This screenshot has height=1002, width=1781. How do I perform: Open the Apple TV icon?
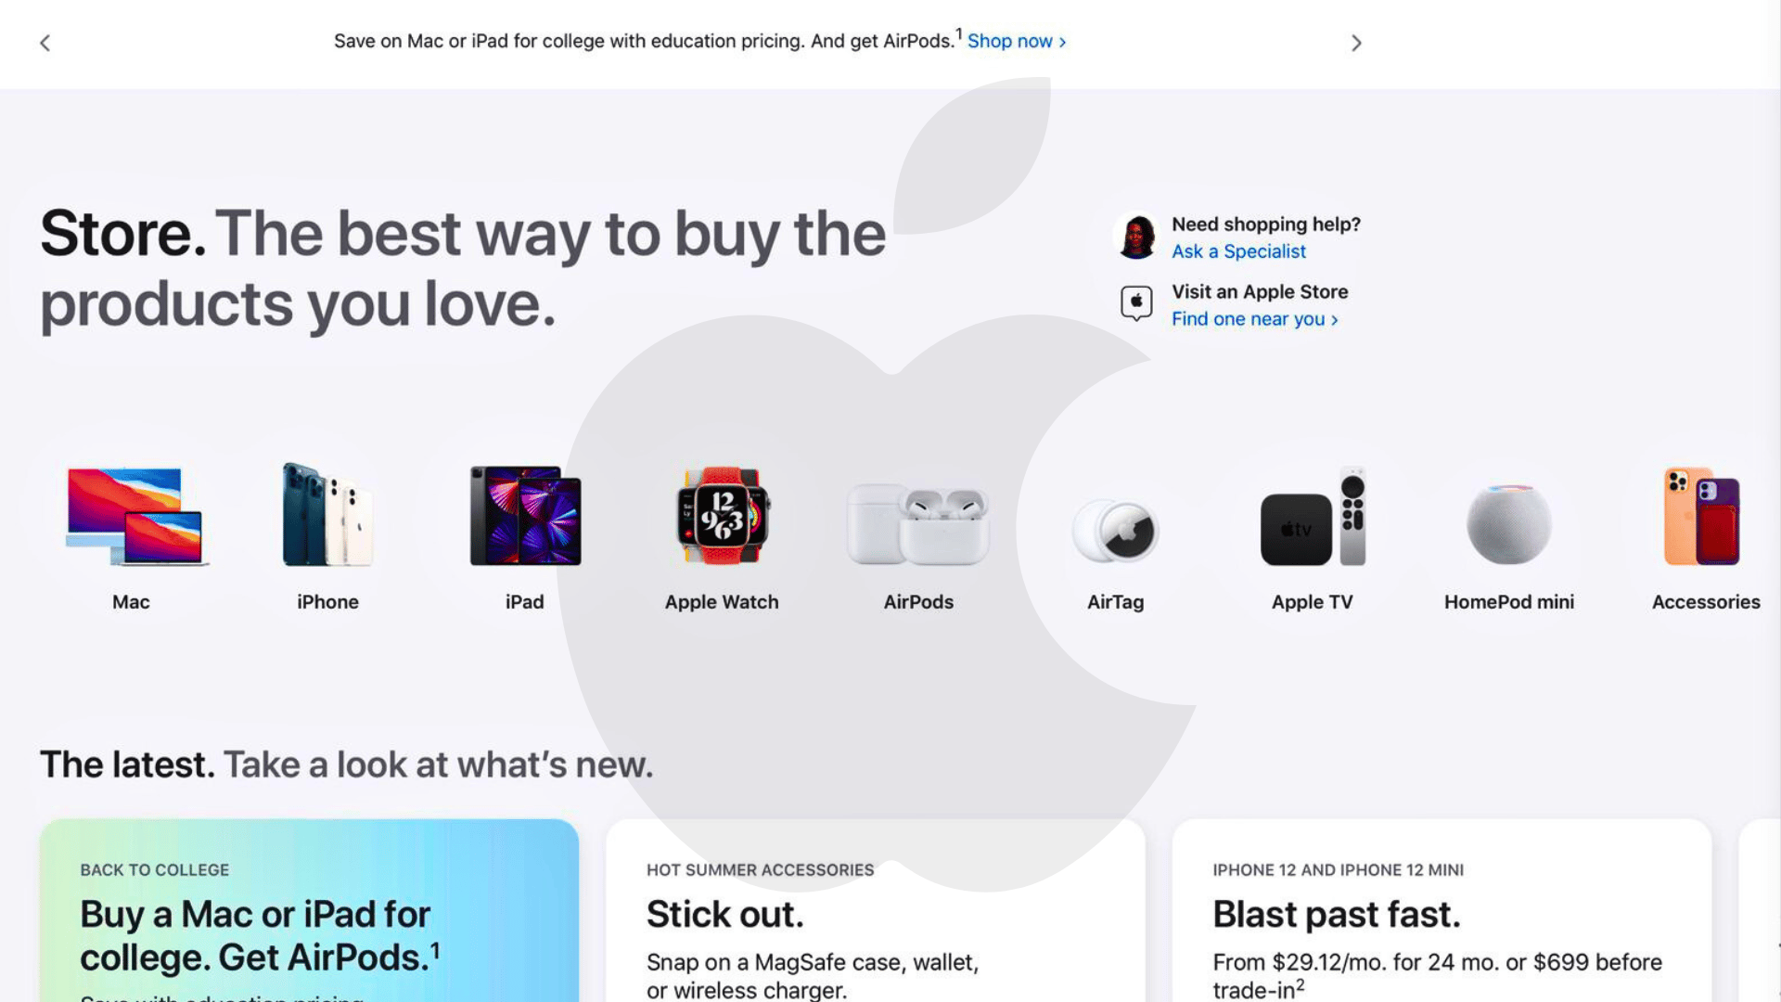click(x=1313, y=520)
